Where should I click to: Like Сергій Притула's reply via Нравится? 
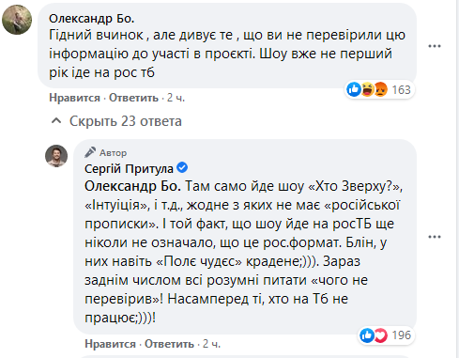(110, 344)
